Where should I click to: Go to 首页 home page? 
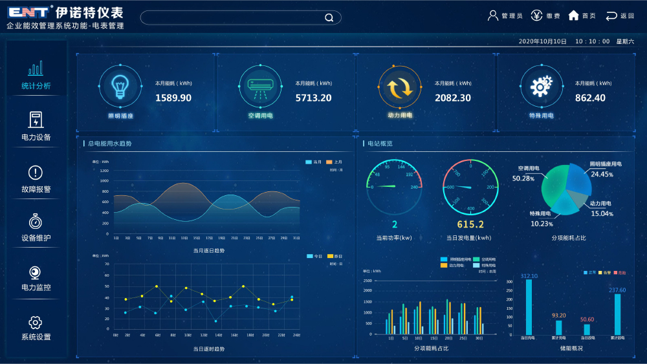[x=582, y=16]
